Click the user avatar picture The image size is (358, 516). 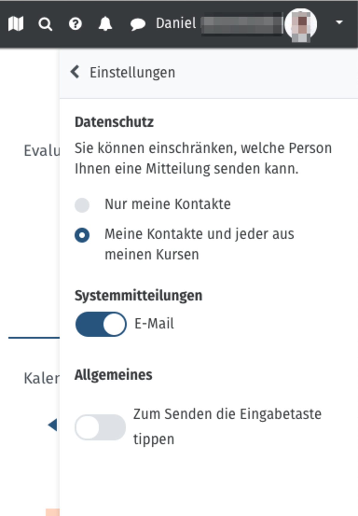click(301, 24)
